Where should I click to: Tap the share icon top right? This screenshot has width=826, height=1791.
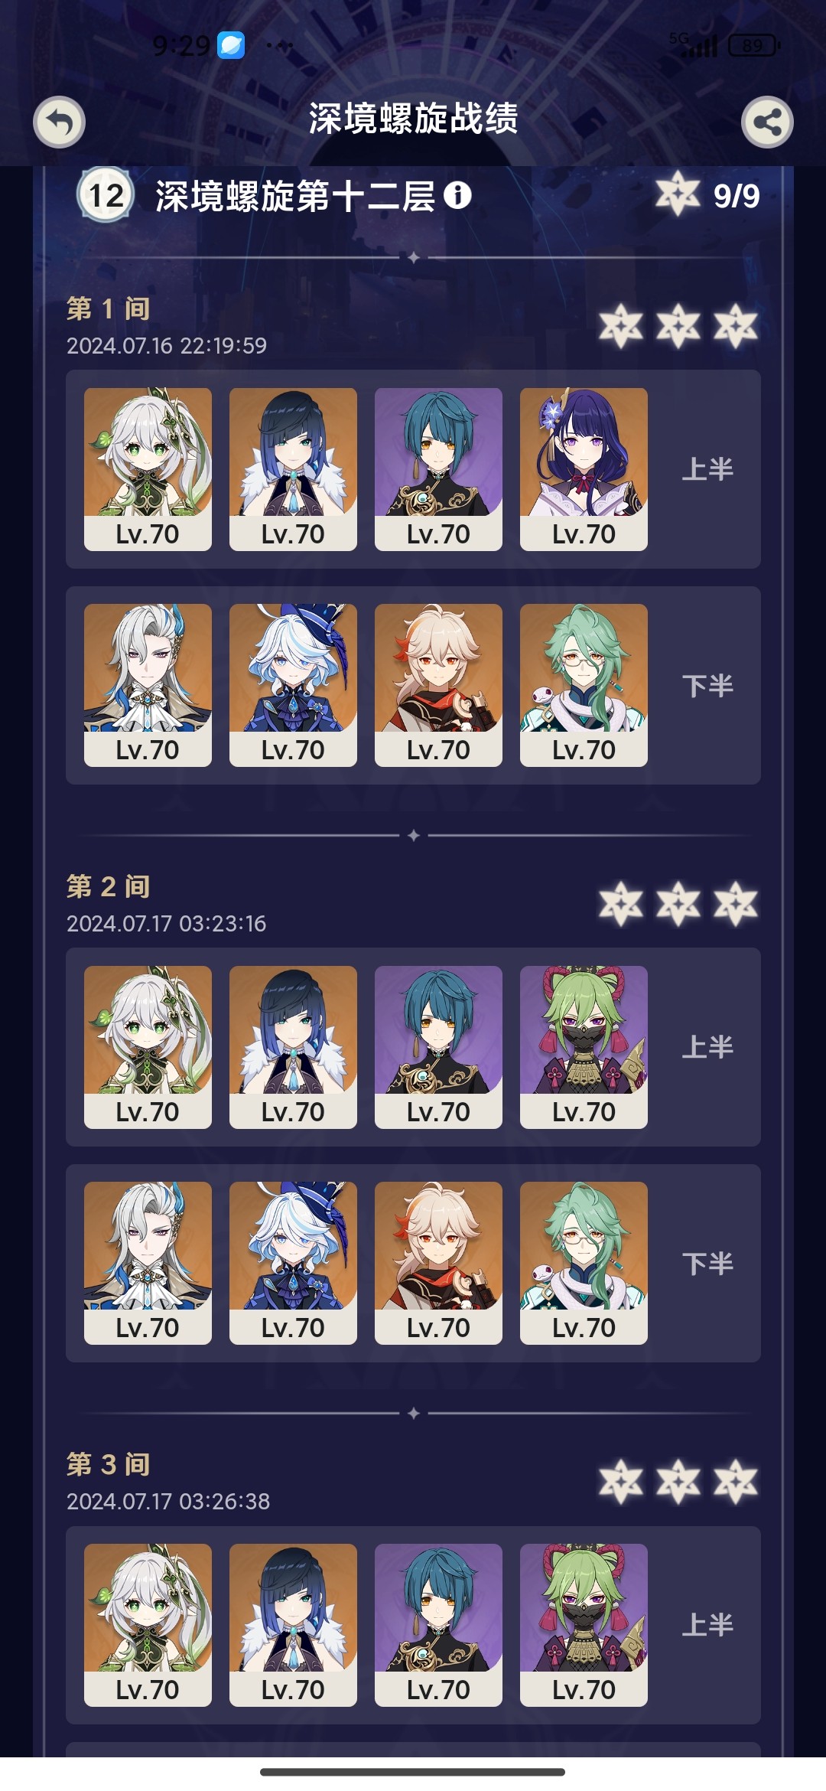pyautogui.click(x=767, y=122)
